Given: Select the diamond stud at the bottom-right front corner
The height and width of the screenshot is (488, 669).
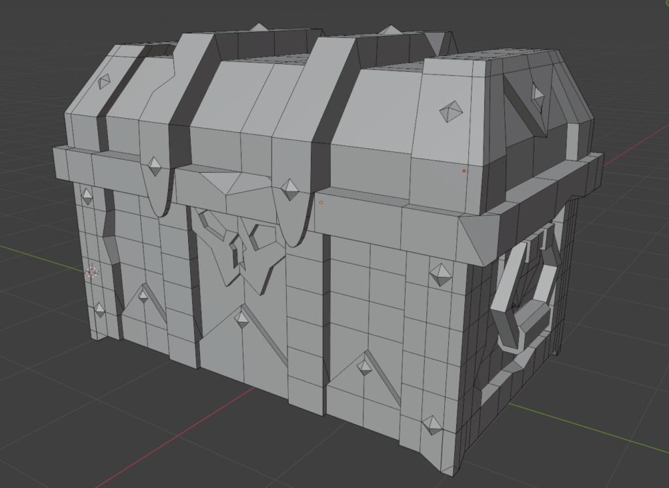Looking at the screenshot, I should [432, 424].
